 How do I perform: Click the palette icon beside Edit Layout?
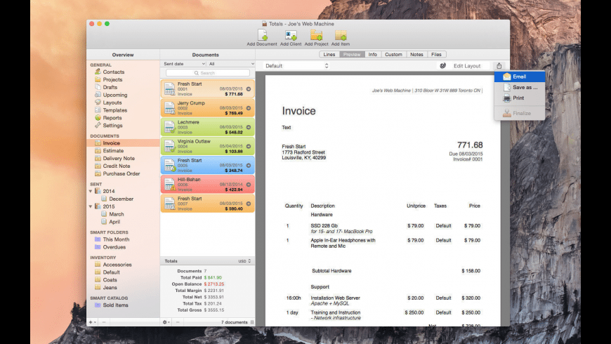[443, 66]
